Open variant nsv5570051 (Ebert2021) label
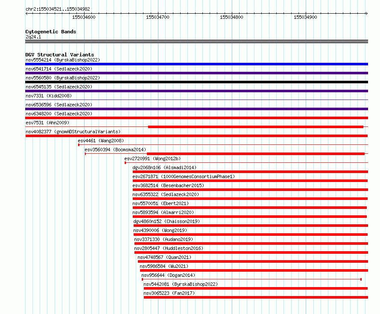Viewport: 380px width, 314px height. [161, 203]
